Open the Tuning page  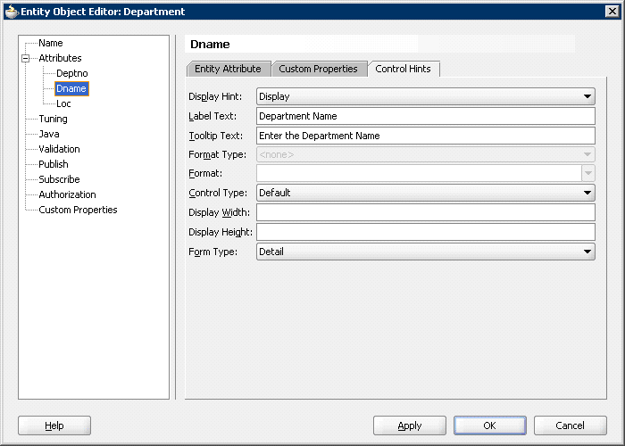(53, 119)
